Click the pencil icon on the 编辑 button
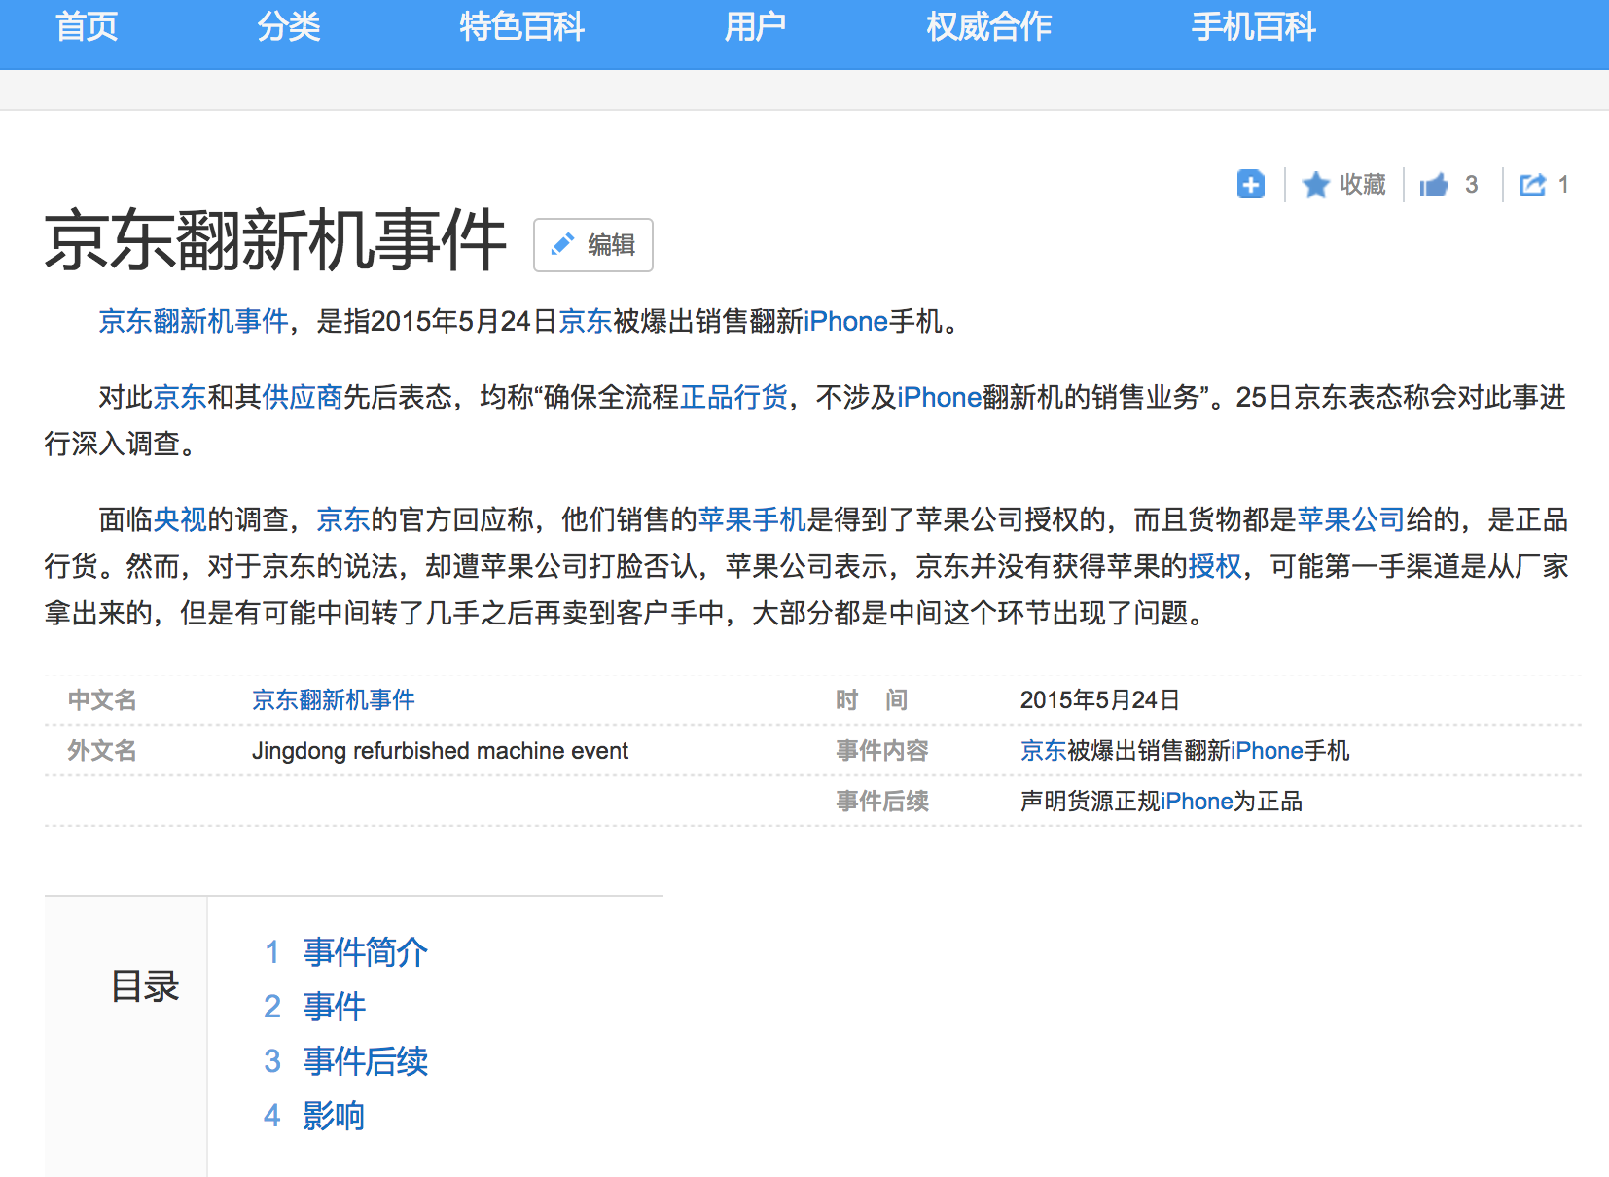 tap(562, 245)
